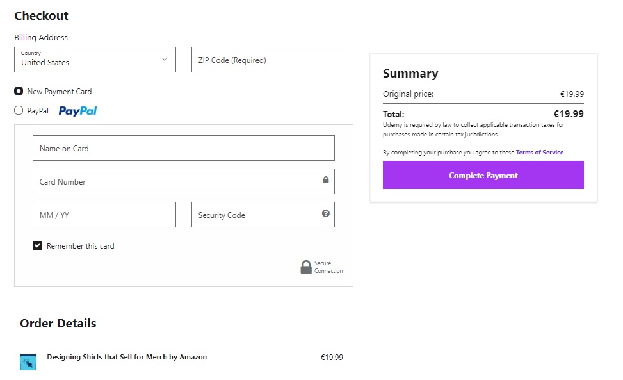This screenshot has height=380, width=623.
Task: Click the Security Code help icon
Action: pos(325,213)
